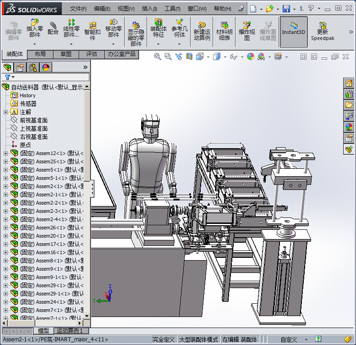Image resolution: width=356 pixels, height=345 pixels.
Task: Open the FeatureManager design tree tab
Action: pyautogui.click(x=7, y=67)
